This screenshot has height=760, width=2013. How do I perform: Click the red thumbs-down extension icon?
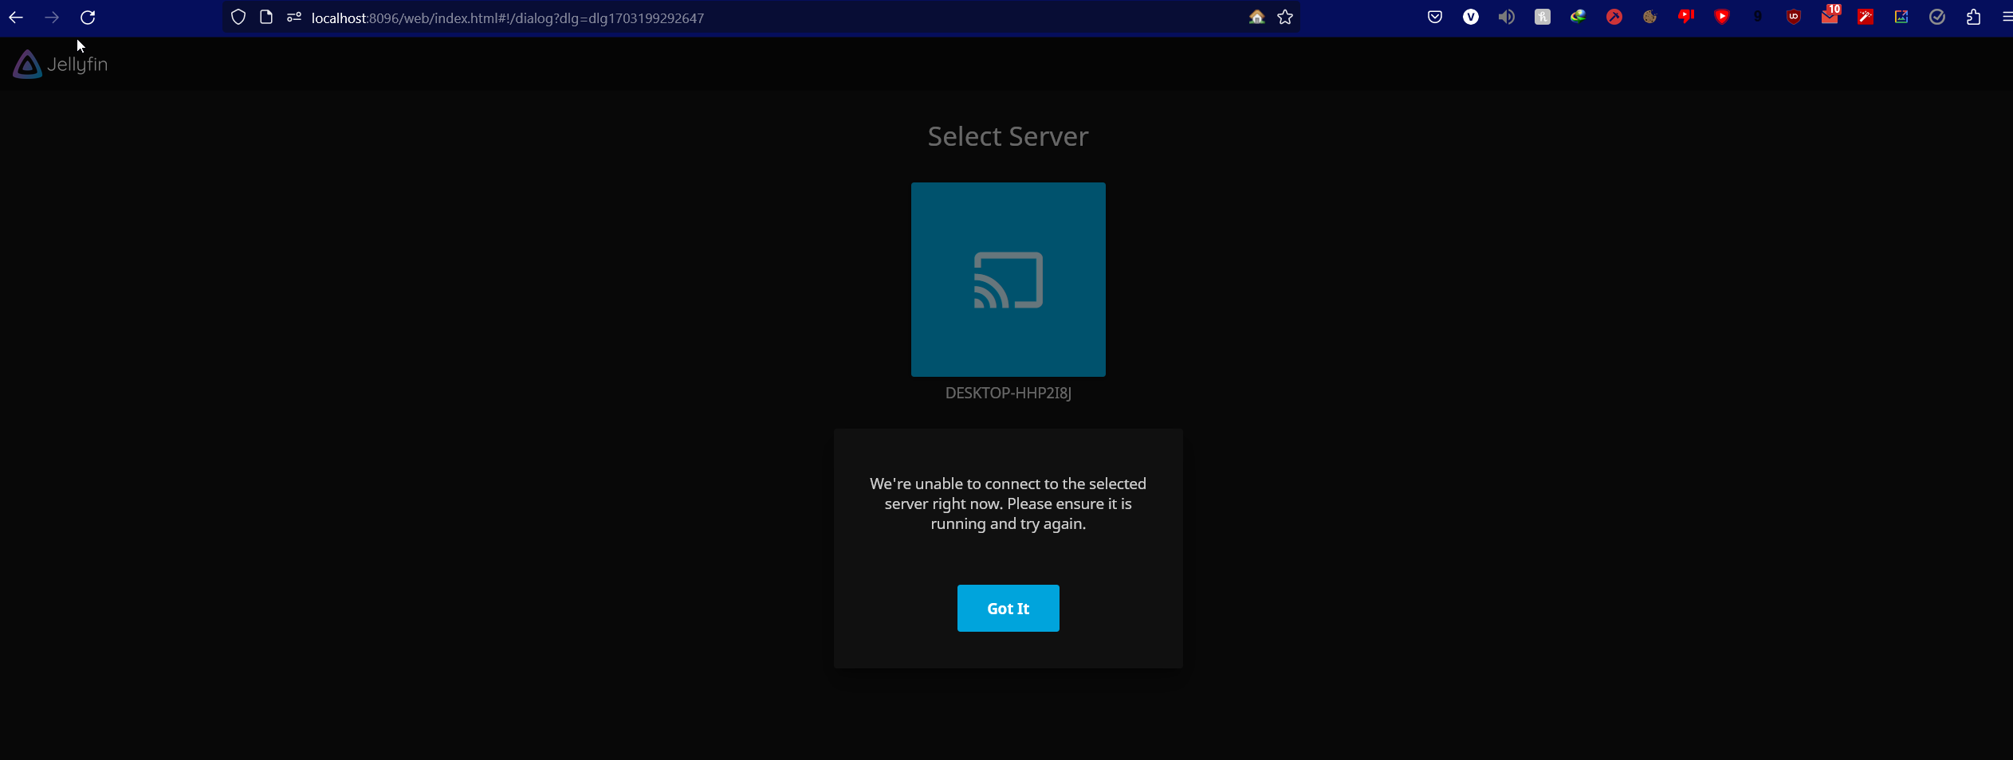pyautogui.click(x=1686, y=18)
